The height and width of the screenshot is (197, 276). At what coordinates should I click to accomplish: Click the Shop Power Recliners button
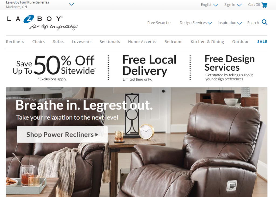(x=62, y=134)
